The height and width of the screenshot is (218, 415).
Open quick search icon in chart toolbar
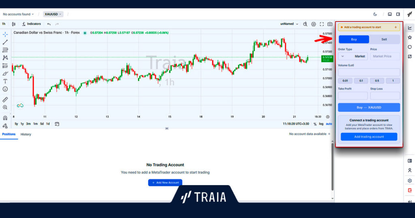pyautogui.click(x=305, y=24)
